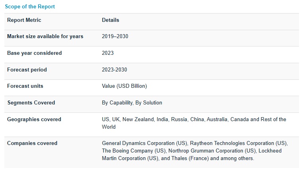
Task: Select the 'Forecast period' row label
Action: [x=27, y=70]
